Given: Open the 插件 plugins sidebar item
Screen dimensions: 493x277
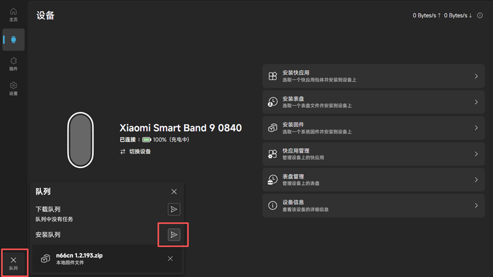Looking at the screenshot, I should click(13, 64).
